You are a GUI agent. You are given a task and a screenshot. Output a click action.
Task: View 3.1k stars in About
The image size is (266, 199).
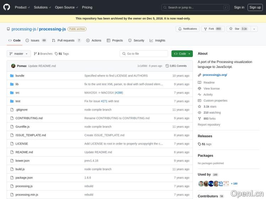tap(210, 107)
